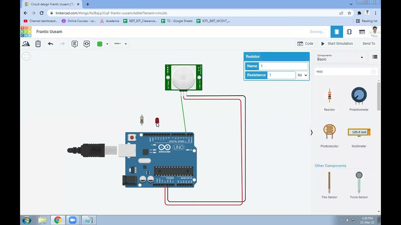Open tab search dropdown arrow
This screenshot has width=401, height=225.
(x=351, y=4)
